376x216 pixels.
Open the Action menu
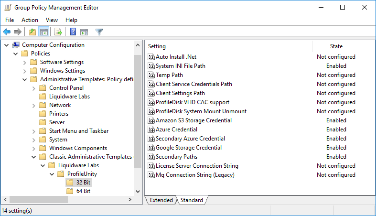[30, 20]
